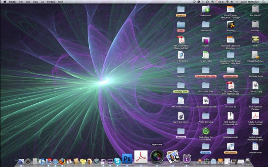Open the Help menu
Viewport: 268px width, 167px height.
tap(60, 2)
